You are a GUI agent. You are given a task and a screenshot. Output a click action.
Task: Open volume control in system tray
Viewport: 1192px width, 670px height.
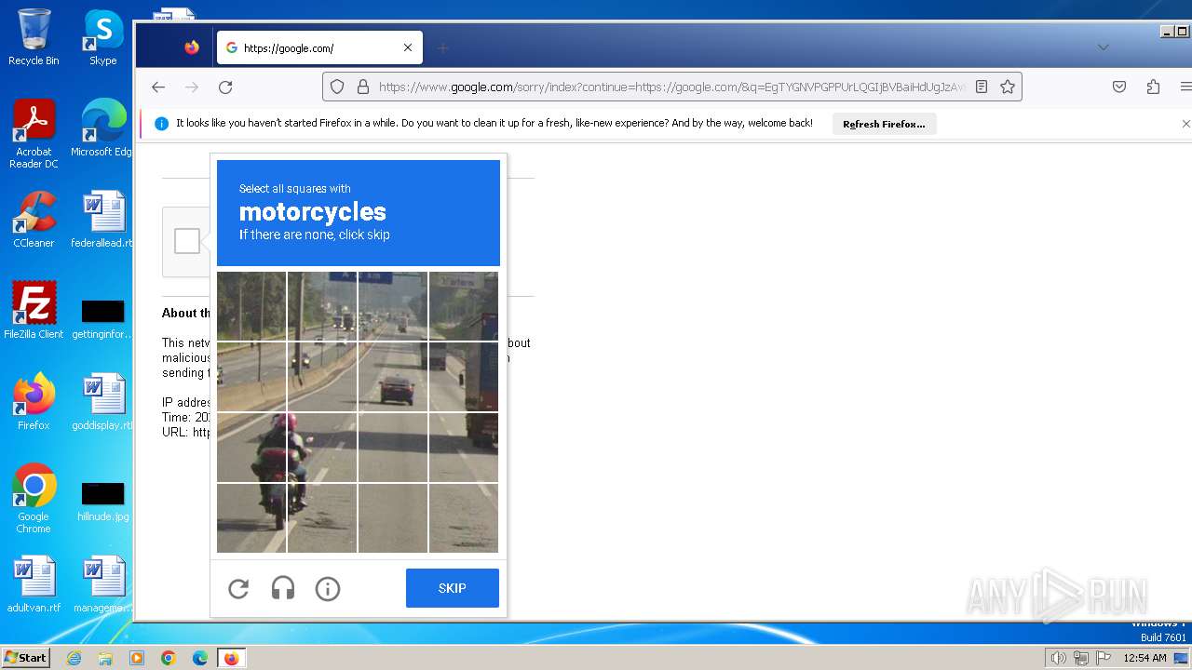click(1059, 658)
